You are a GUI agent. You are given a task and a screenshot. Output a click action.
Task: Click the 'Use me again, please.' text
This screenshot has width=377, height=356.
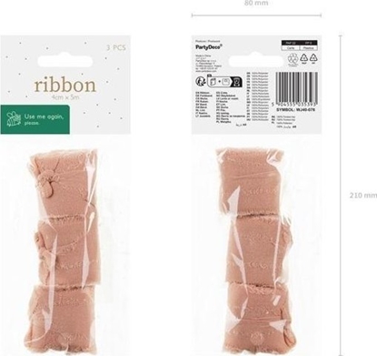[44, 119]
